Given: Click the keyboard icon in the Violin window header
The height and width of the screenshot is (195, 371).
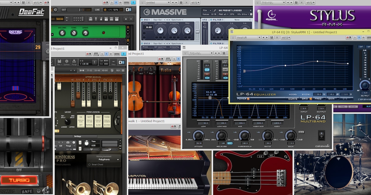Looking at the screenshot, I should tap(168, 59).
